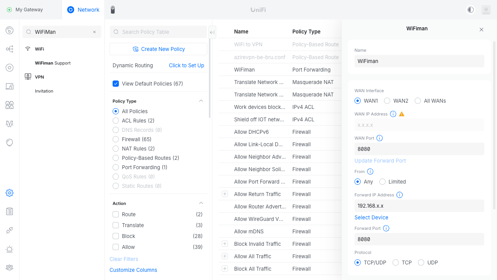
Task: Click the WAN Port input field
Action: coord(419,149)
